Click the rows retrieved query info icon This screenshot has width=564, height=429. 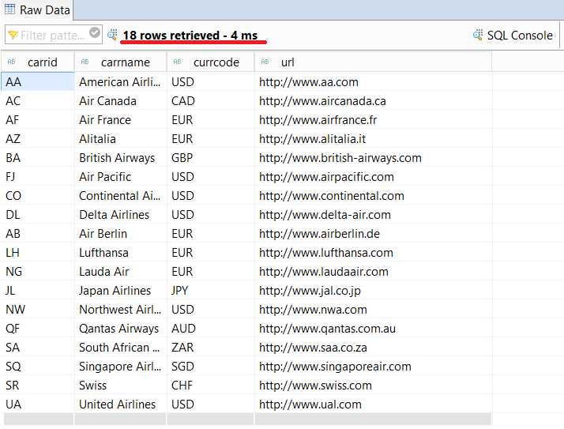pos(112,35)
